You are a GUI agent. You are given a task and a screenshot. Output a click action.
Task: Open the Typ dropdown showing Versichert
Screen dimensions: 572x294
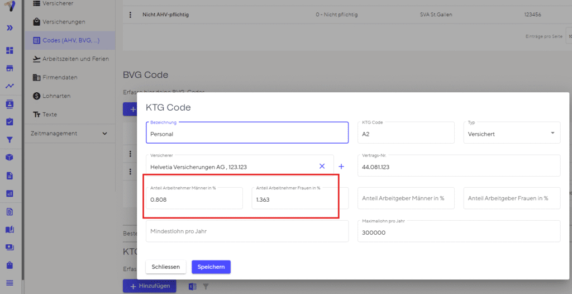(512, 134)
